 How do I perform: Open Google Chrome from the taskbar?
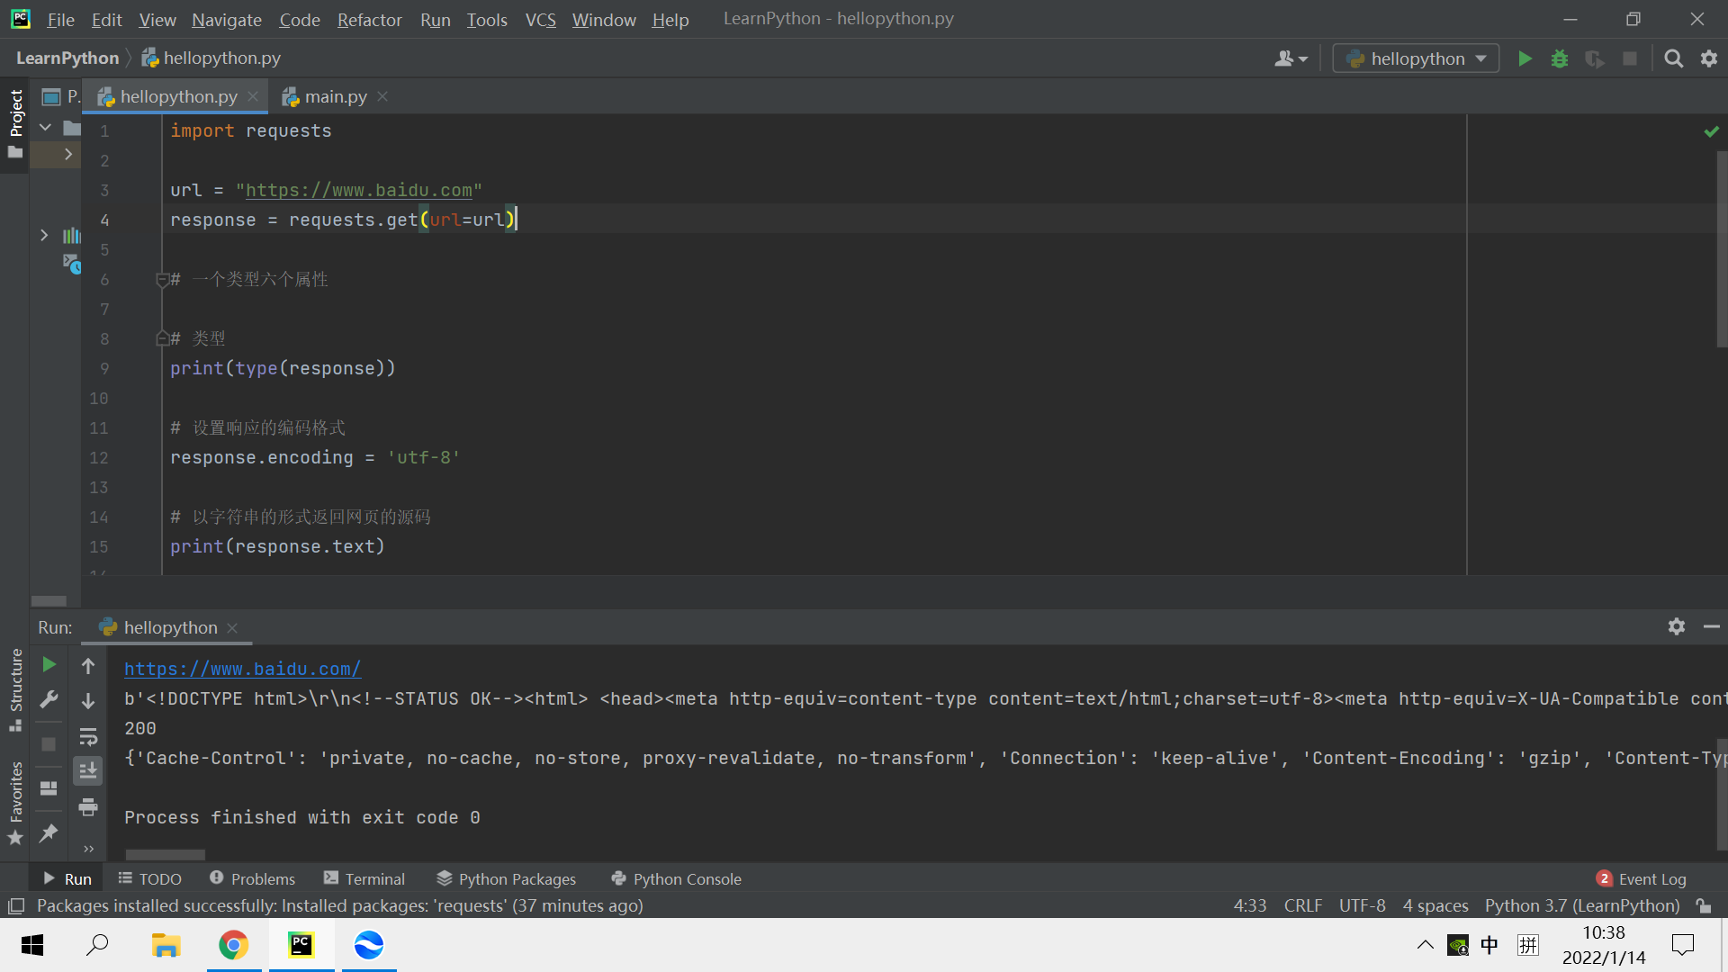[234, 945]
